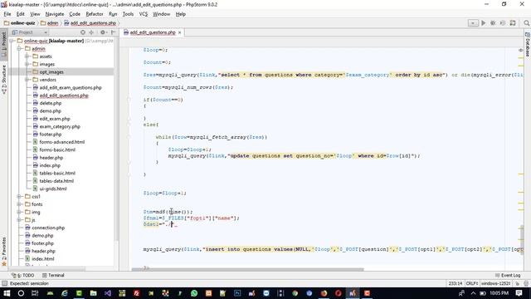Open the Event Log
Viewport: 531px width, 299px height.
[508, 275]
